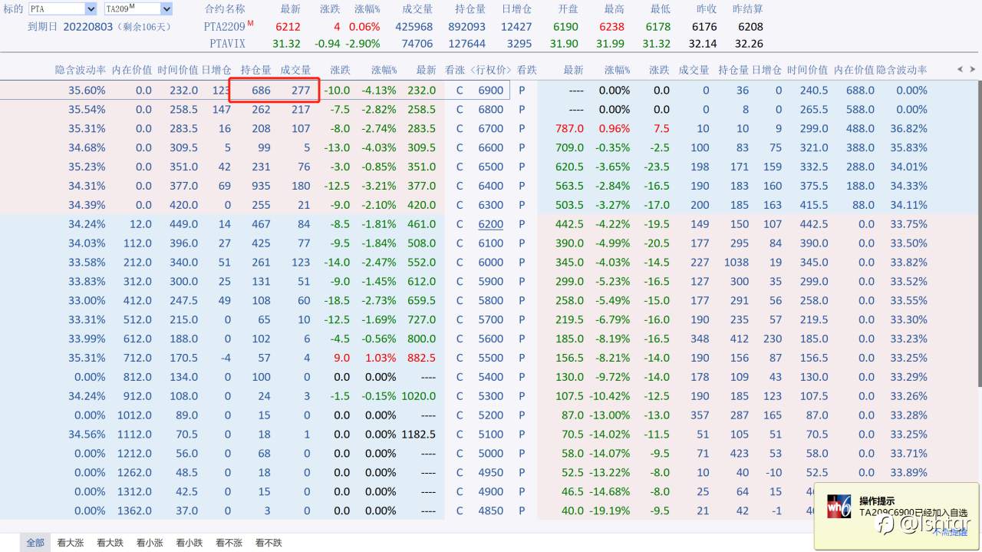Viewport: 982px width, 552px height.
Task: Open the PTA underlying dropdown
Action: click(x=62, y=9)
